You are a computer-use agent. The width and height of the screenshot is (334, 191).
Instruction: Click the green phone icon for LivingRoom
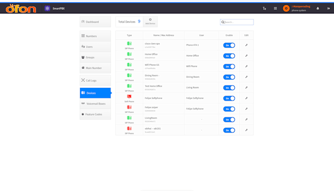pyautogui.click(x=129, y=118)
